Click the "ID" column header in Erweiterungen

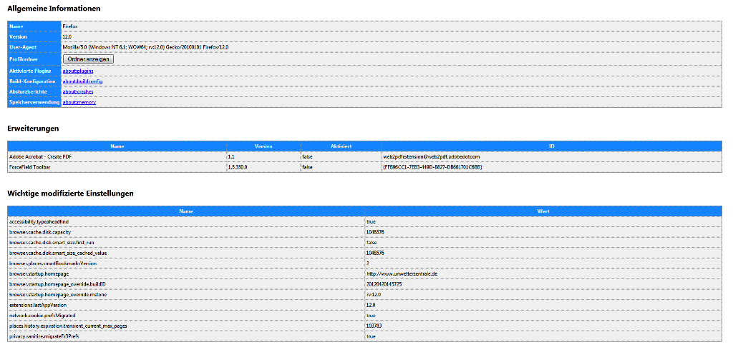[x=552, y=146]
